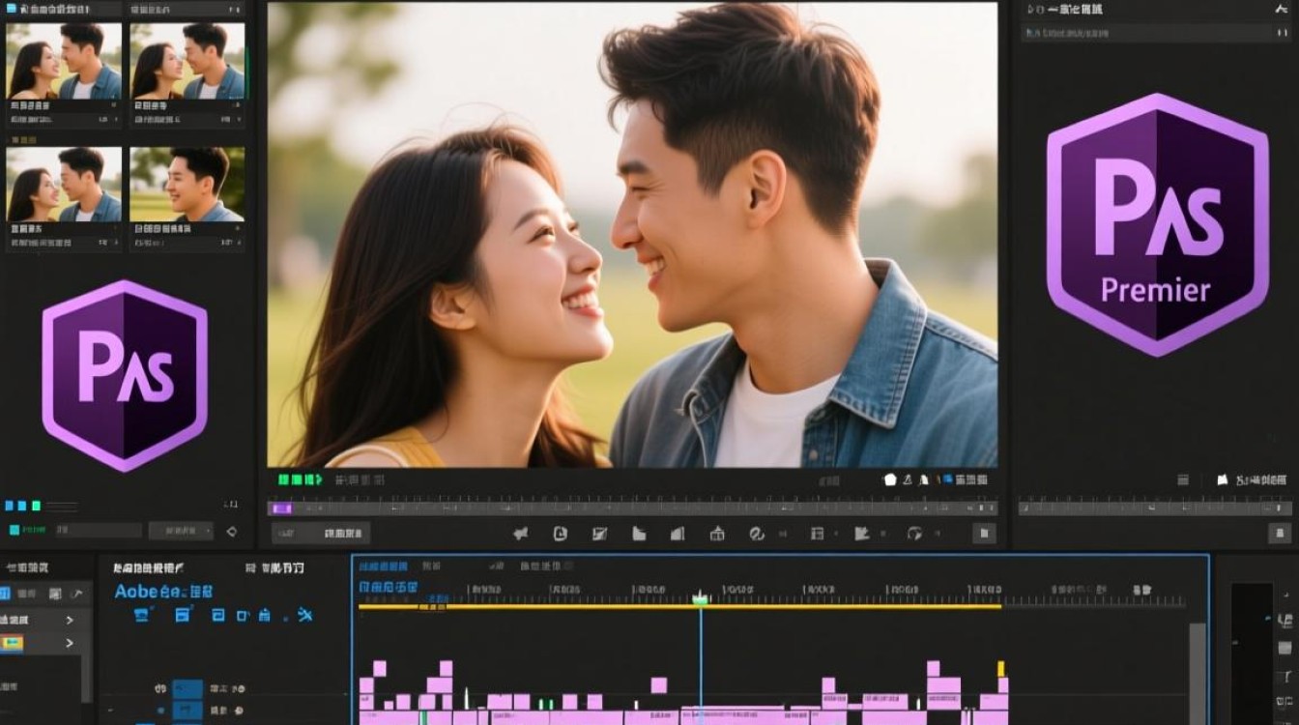Click the diamond icon in the left panel
This screenshot has width=1299, height=725.
point(231,531)
